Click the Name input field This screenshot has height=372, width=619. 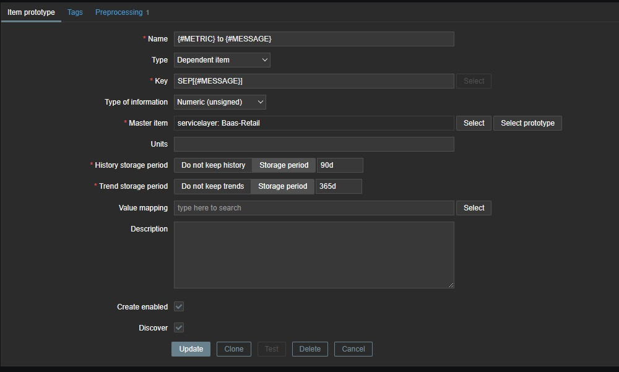313,39
